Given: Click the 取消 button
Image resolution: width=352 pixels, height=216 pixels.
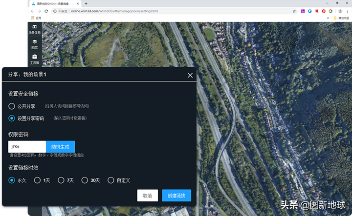Looking at the screenshot, I should coord(148,196).
